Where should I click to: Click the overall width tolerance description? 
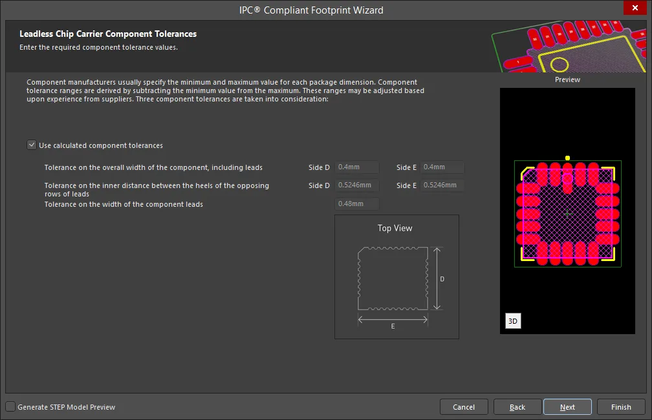click(x=153, y=167)
